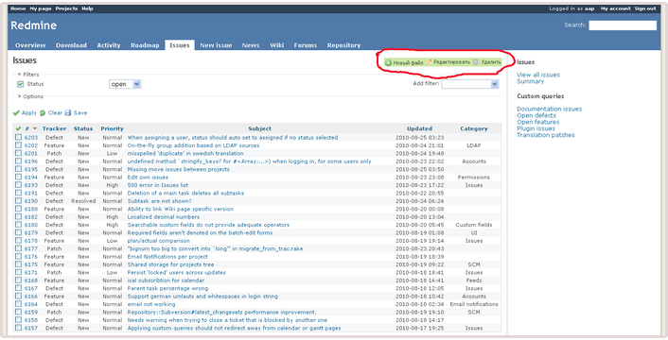
Task: Click the trash 'Удалить' icon
Action: coord(476,62)
